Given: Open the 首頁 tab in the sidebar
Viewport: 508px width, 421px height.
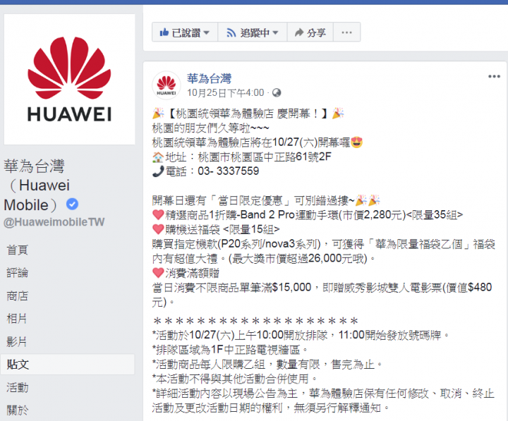Looking at the screenshot, I should (18, 250).
